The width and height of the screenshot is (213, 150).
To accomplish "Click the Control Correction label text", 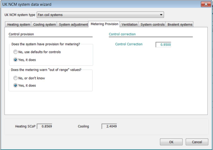I will 129,44.
